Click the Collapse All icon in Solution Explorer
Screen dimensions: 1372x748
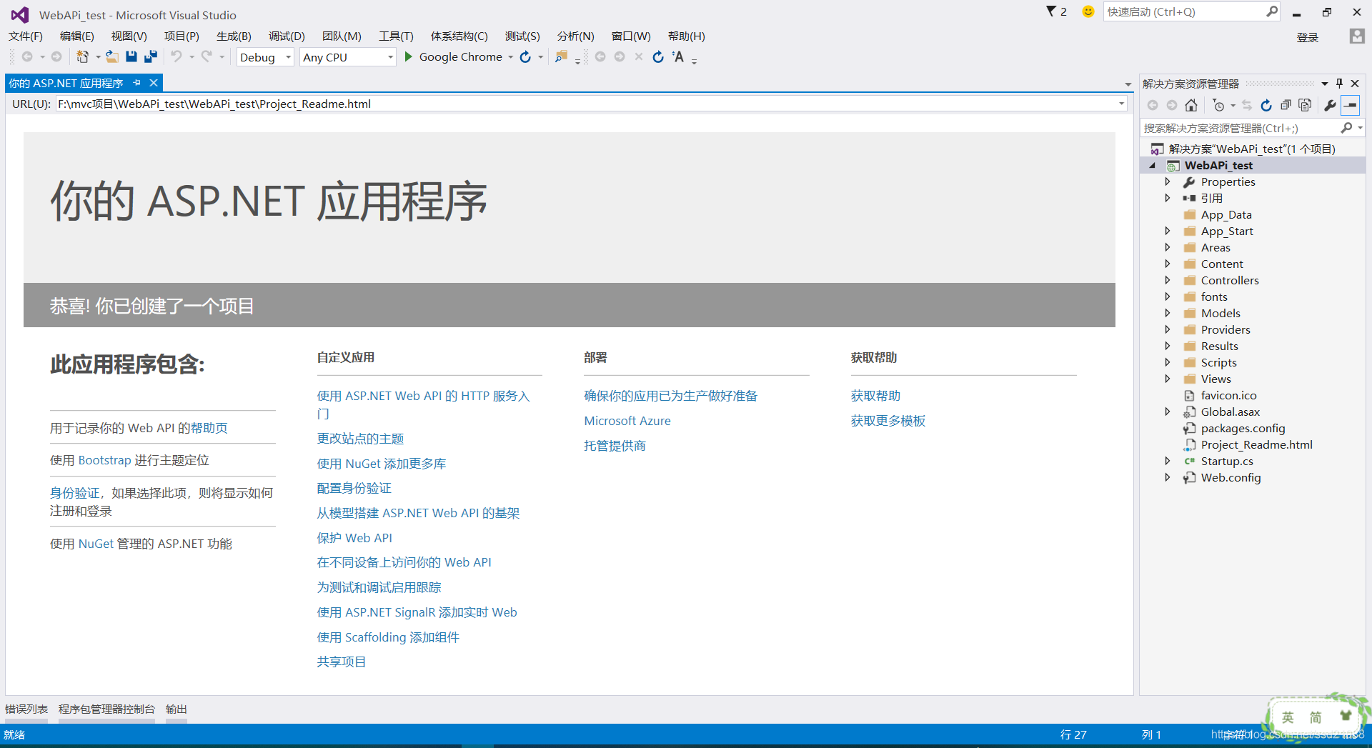[x=1286, y=105]
